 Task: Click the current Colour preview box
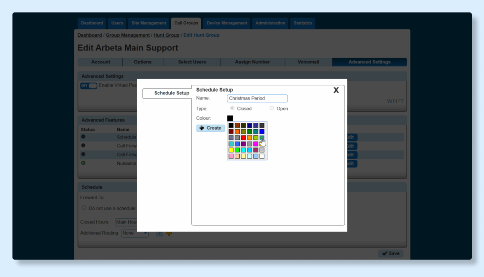click(x=230, y=118)
